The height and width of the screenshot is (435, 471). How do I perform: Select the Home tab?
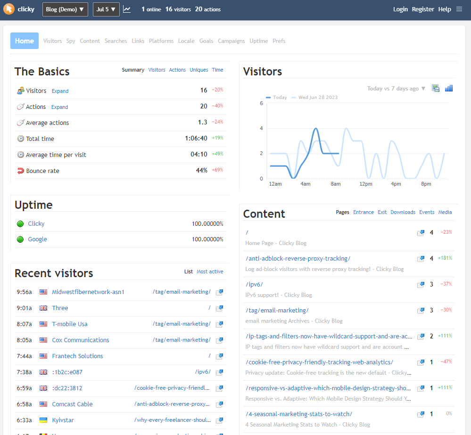pos(25,41)
